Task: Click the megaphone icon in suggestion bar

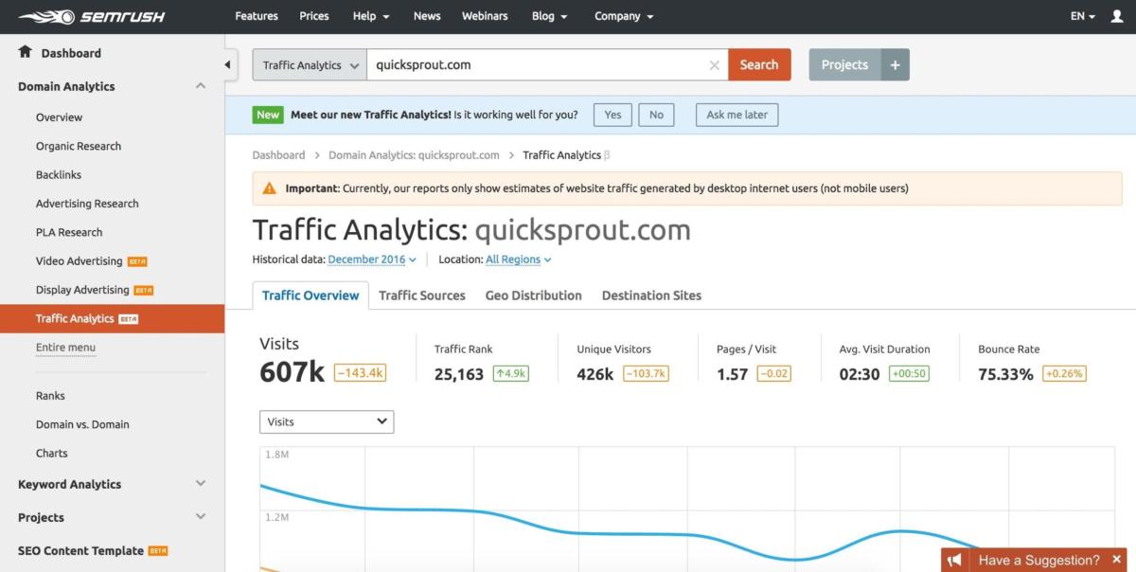Action: point(954,560)
